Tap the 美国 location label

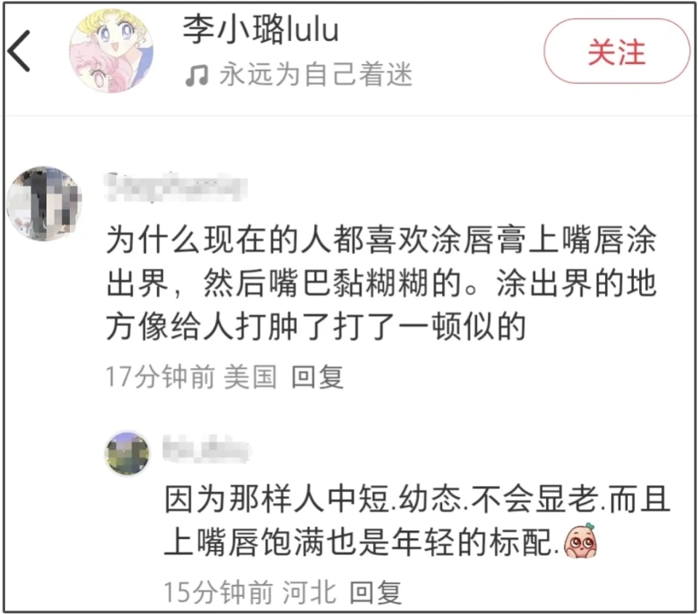coord(250,377)
